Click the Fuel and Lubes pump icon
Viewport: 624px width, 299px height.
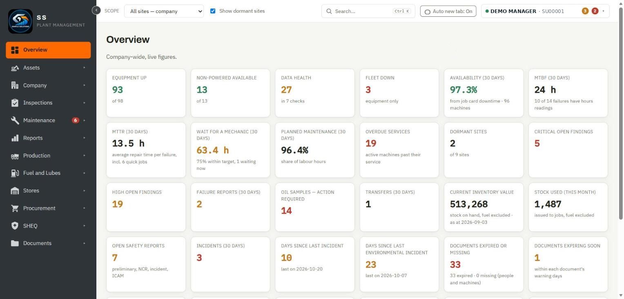click(x=15, y=173)
